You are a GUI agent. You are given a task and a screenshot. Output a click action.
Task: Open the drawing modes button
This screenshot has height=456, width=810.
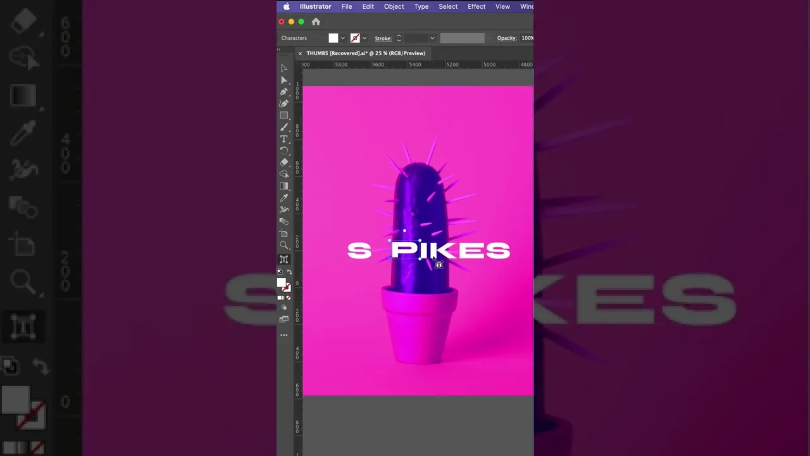pos(284,307)
